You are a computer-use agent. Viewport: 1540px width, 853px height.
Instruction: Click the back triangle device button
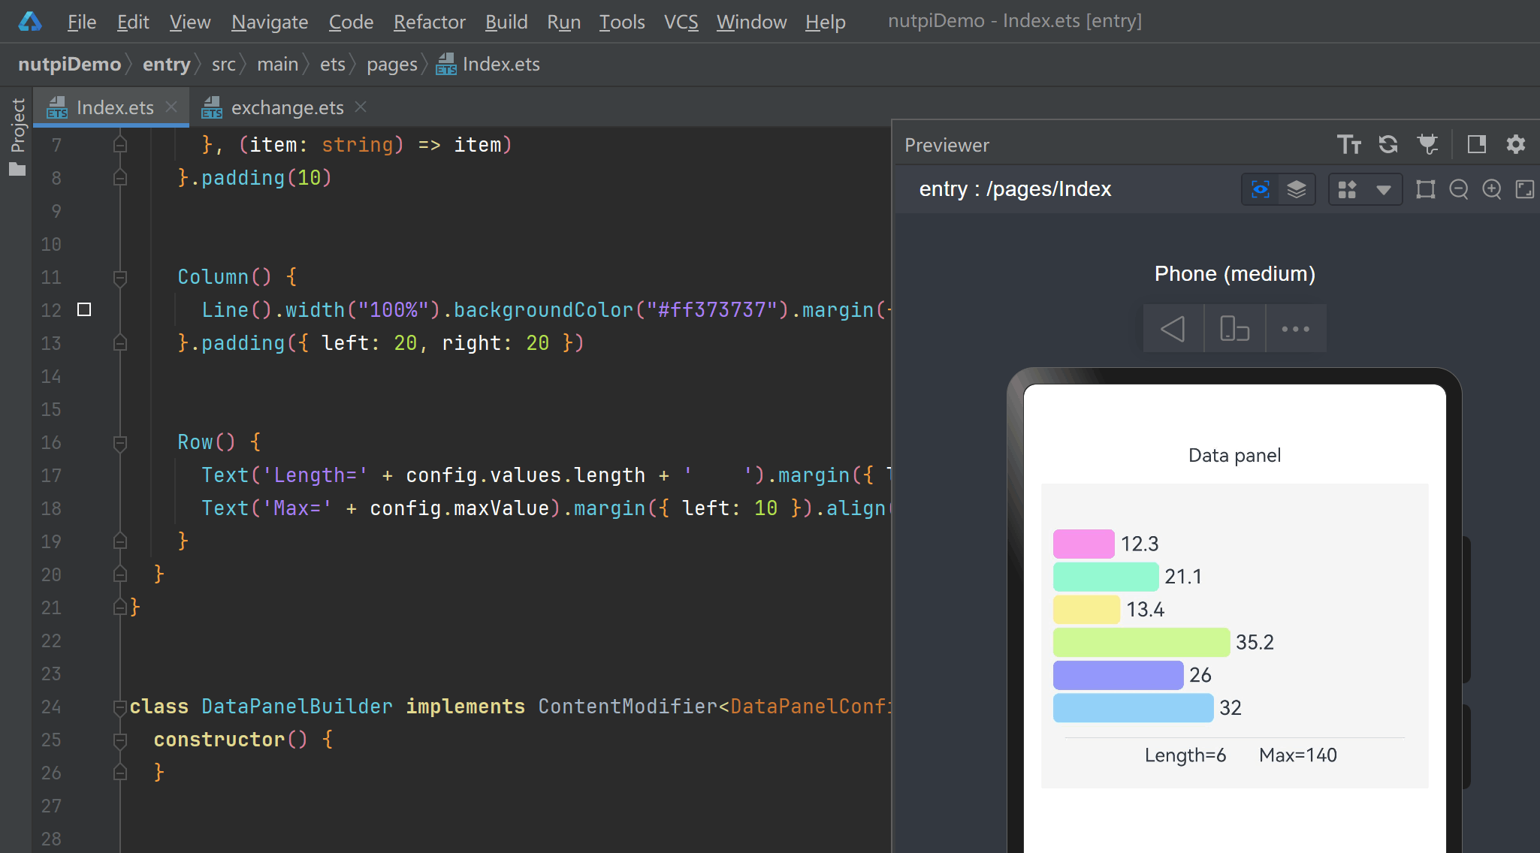(1173, 329)
